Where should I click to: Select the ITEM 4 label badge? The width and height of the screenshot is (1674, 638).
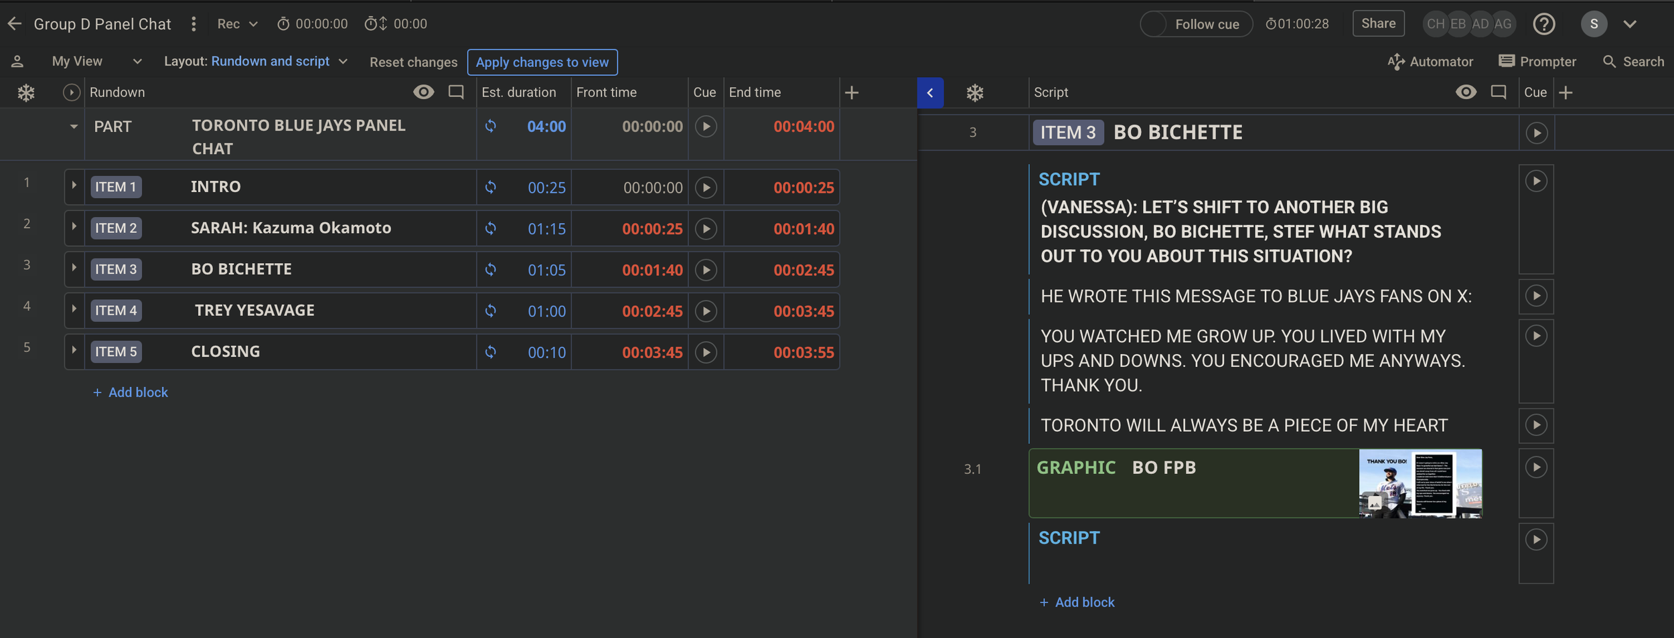click(116, 311)
